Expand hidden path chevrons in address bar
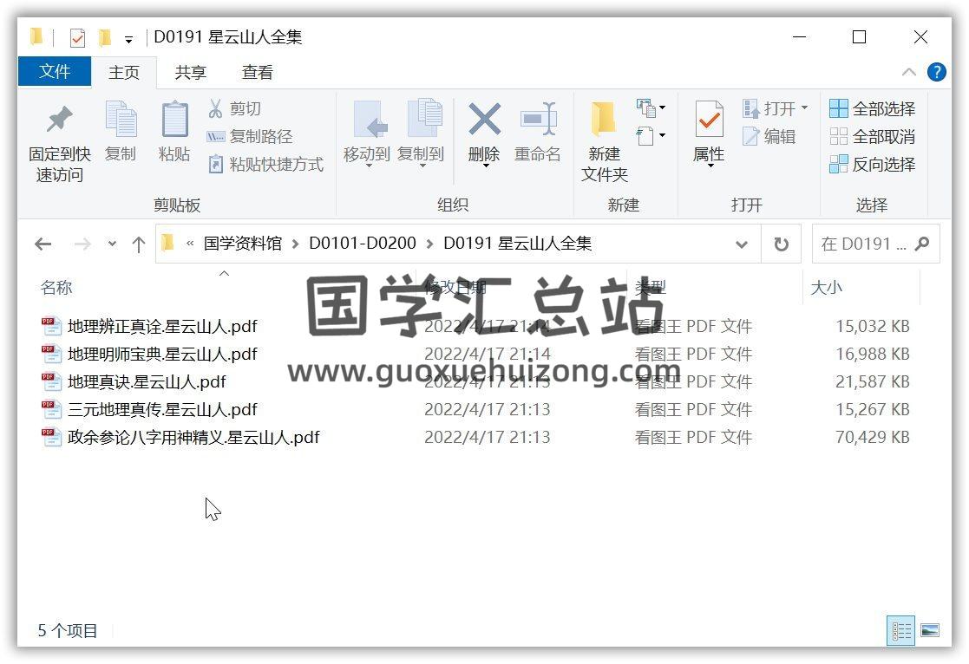This screenshot has height=664, width=969. coord(190,244)
